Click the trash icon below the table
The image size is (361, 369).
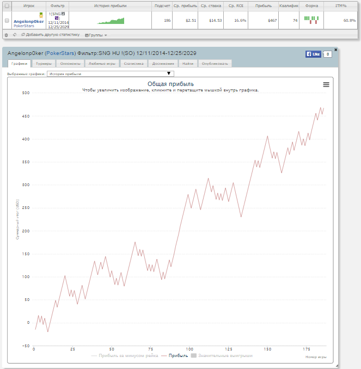[x=6, y=35]
